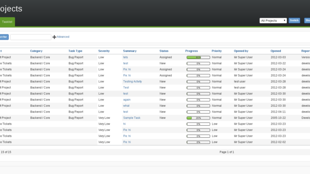Open the All Projects dropdown
Screen dimensions: 310x174
point(273,20)
